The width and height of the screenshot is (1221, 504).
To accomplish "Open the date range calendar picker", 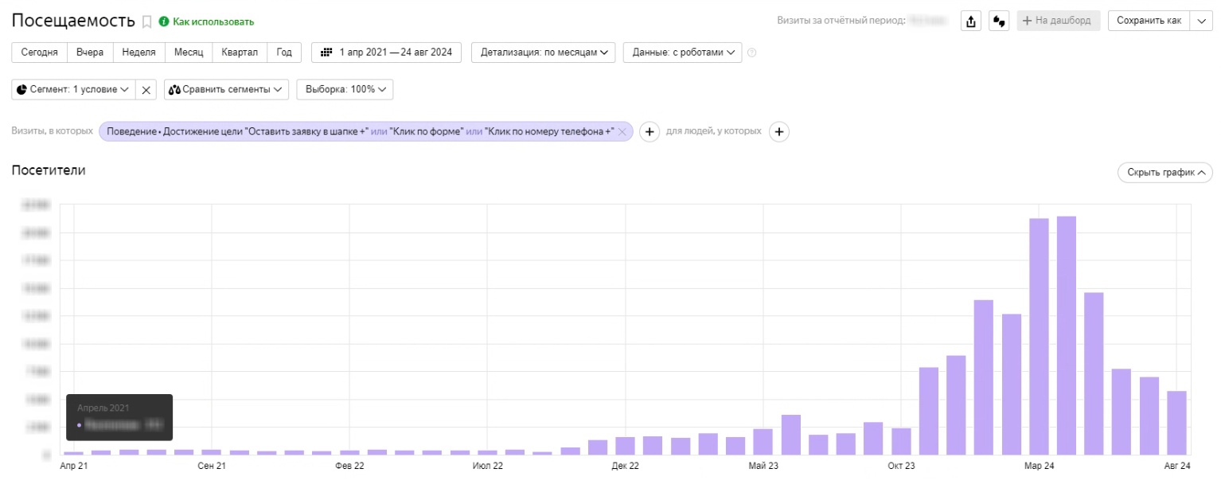I will point(386,53).
